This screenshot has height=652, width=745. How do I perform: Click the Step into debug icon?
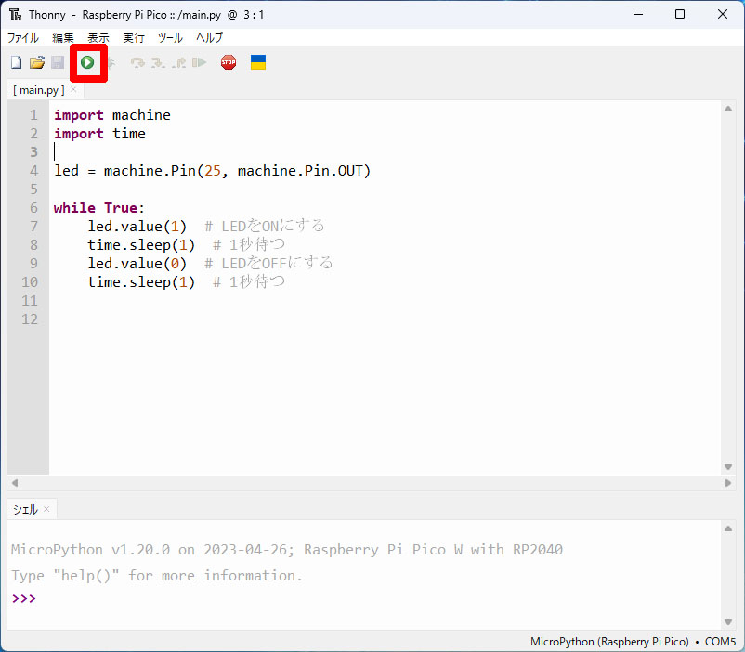coord(158,62)
